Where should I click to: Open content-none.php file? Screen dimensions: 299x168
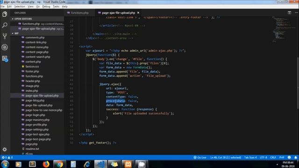(37, 47)
